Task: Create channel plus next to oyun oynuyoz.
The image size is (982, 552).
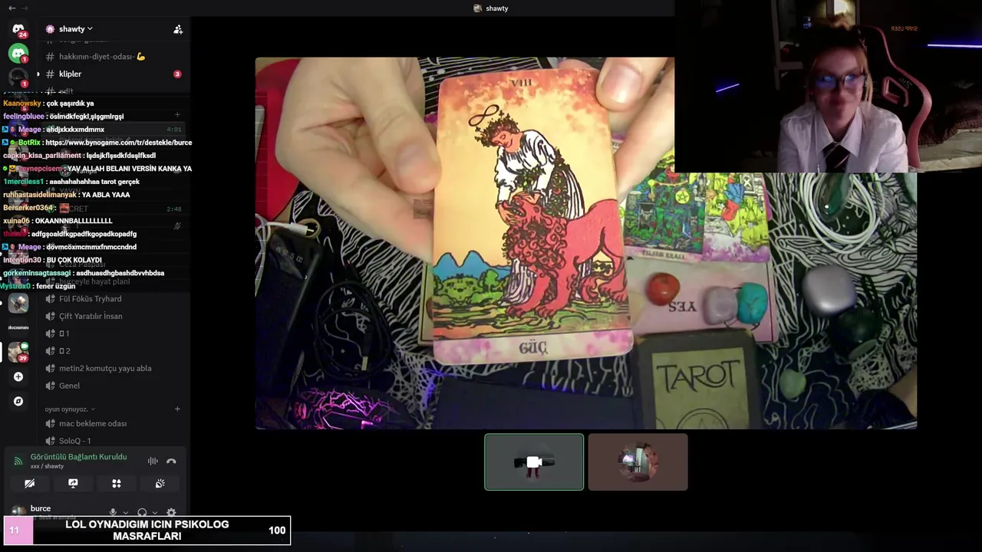Action: tap(177, 409)
